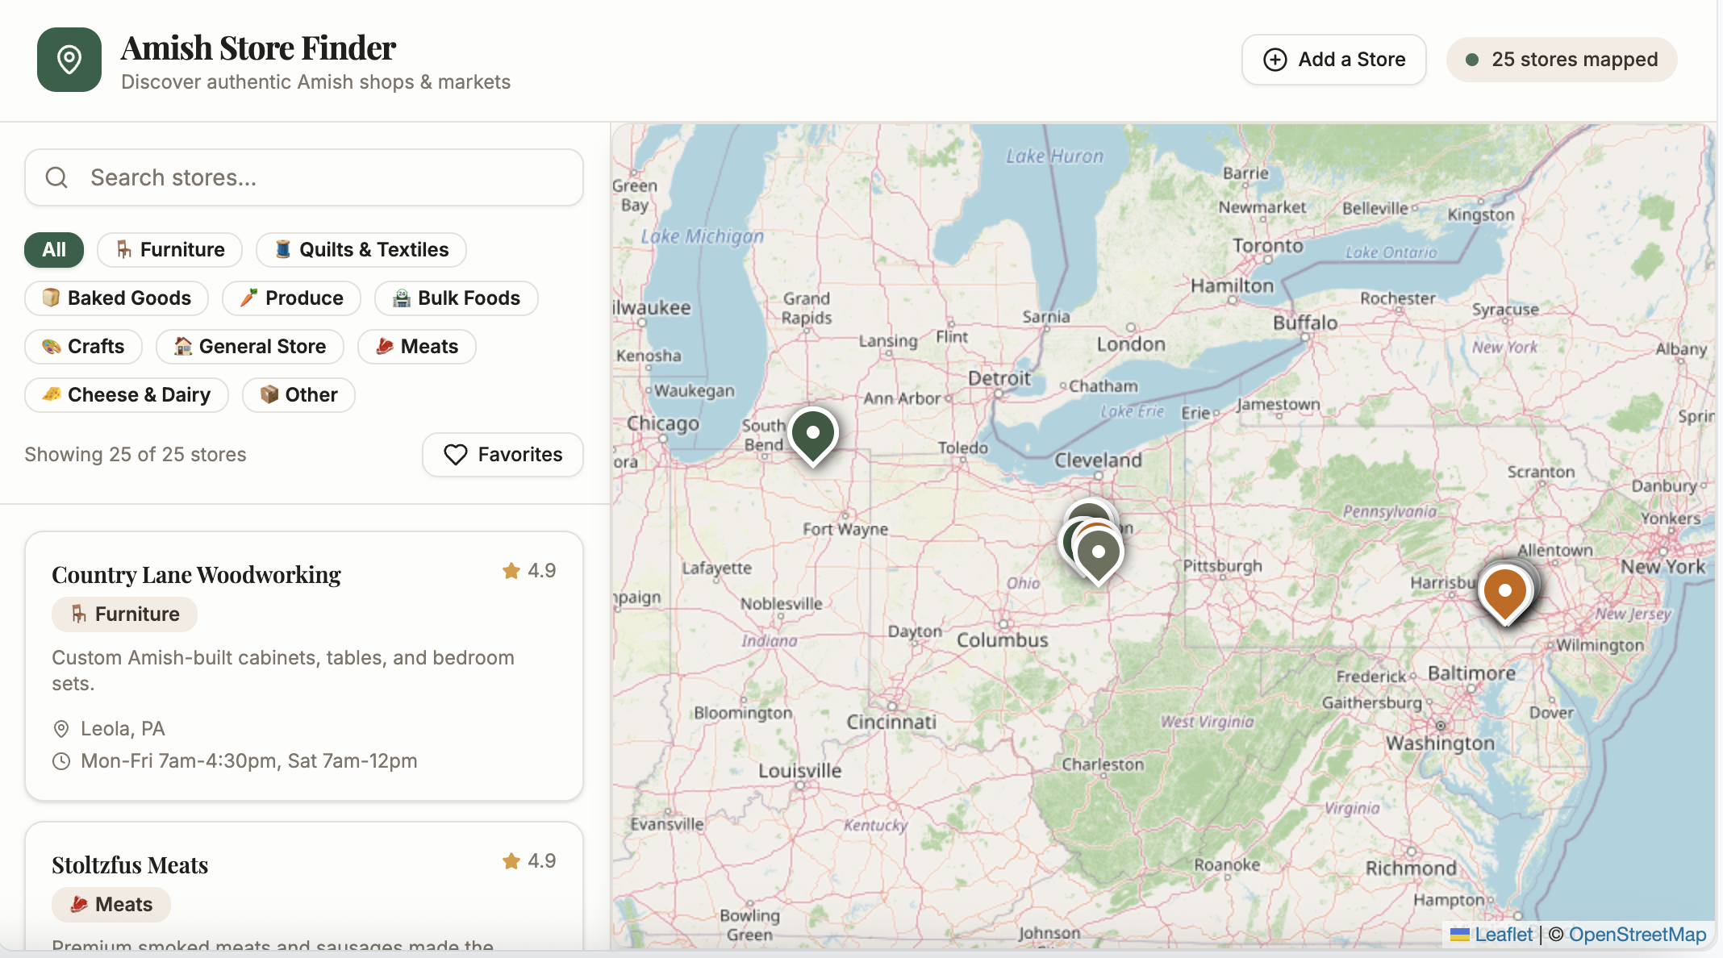
Task: Open the OpenStreetMap attribution link
Action: point(1637,935)
